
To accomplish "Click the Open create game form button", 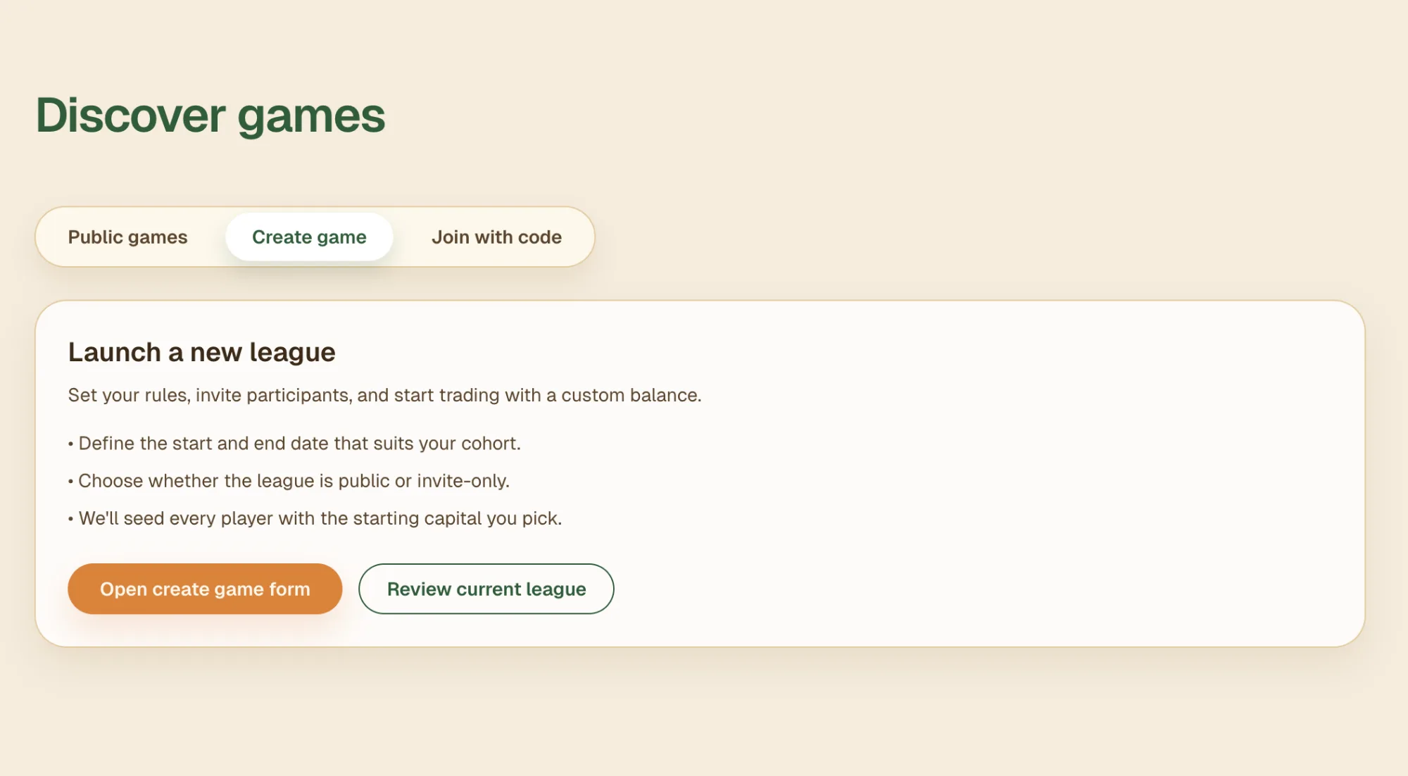I will [205, 589].
